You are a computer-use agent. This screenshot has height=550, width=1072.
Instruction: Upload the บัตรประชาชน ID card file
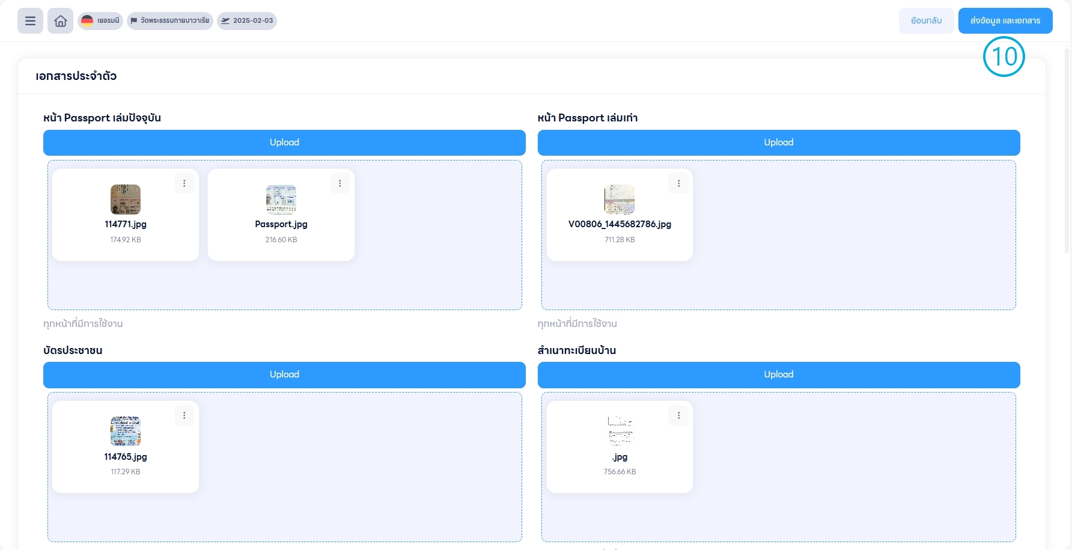(x=284, y=374)
